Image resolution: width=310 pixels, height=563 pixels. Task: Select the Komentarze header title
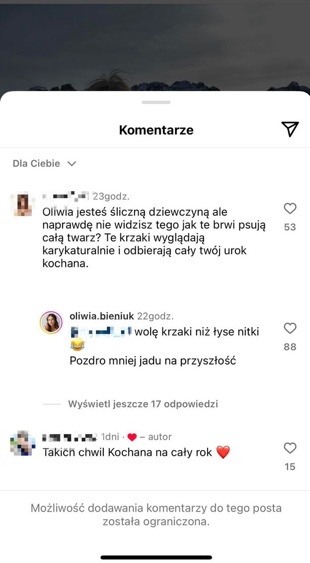click(x=156, y=129)
